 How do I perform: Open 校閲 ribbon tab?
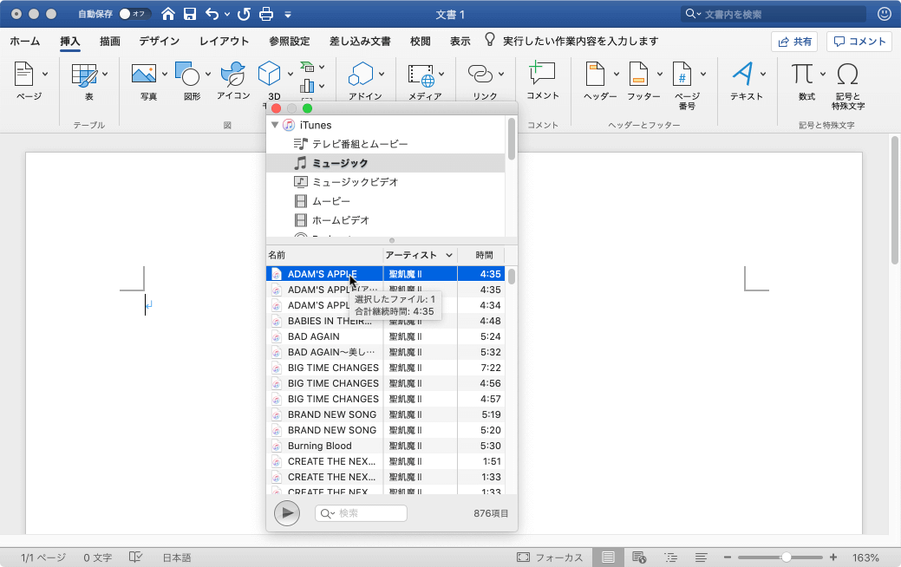tap(420, 42)
